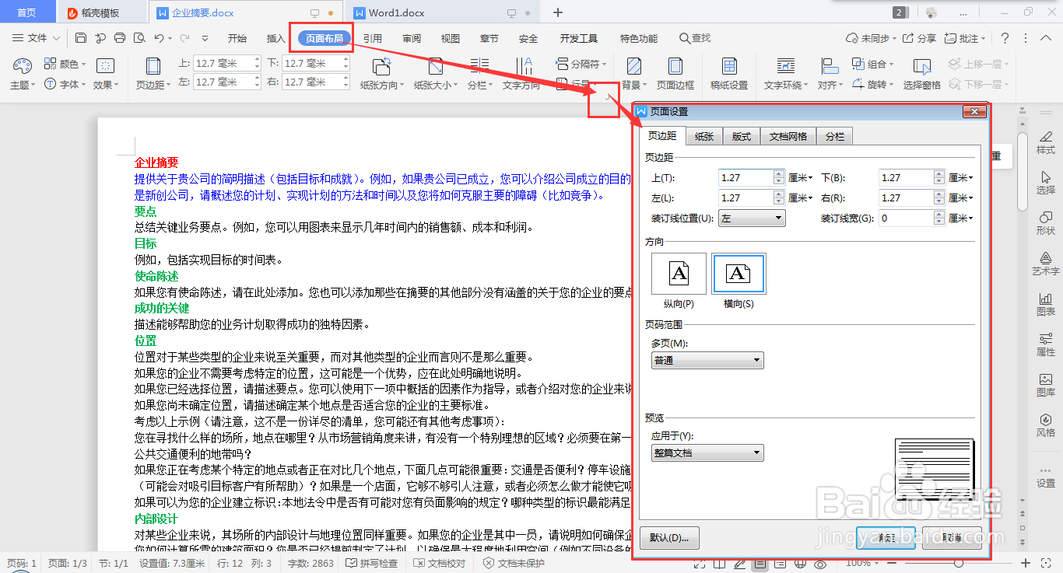Expand the 文件 file menu
Image resolution: width=1063 pixels, height=573 pixels.
37,38
